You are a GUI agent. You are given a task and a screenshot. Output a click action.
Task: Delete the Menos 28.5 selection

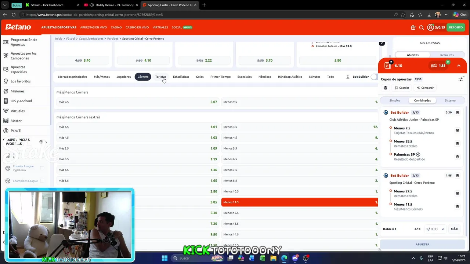coord(458,143)
